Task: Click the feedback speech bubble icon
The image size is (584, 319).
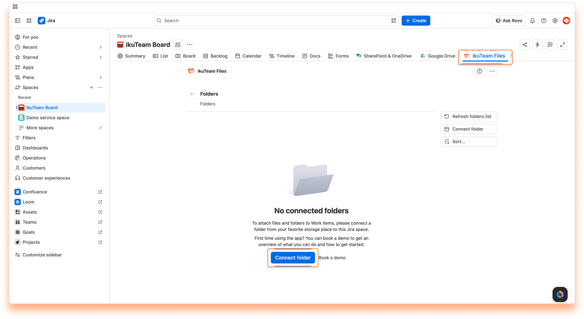Action: point(550,45)
